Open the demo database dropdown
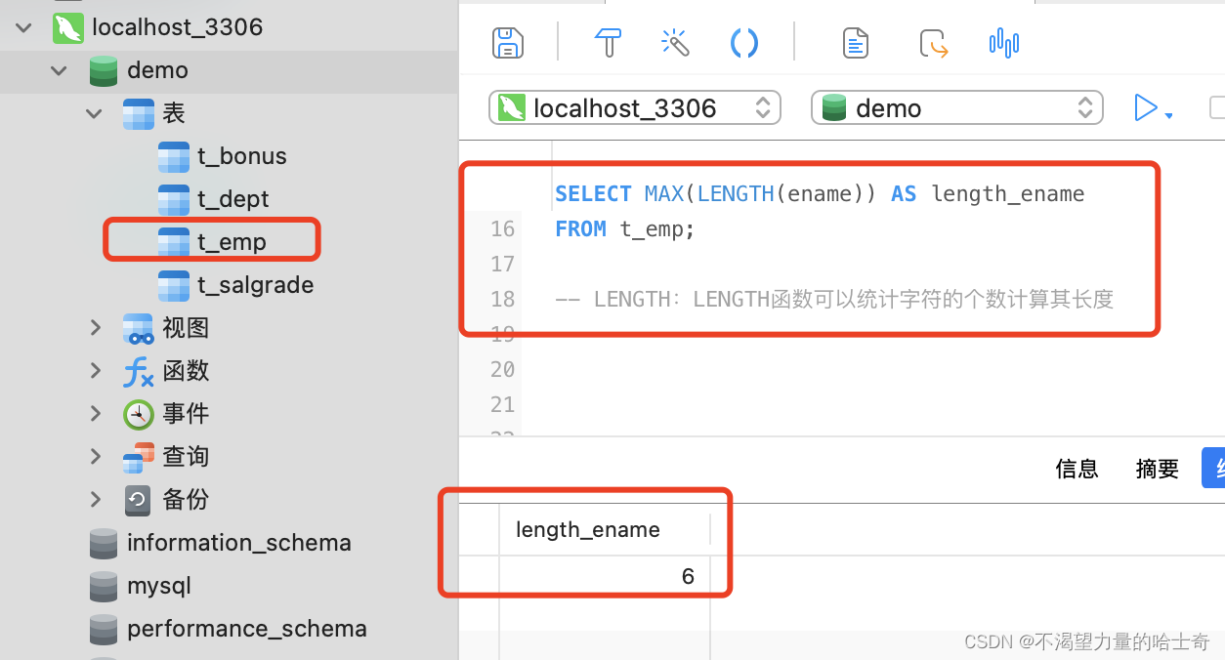1225x660 pixels. pyautogui.click(x=956, y=107)
